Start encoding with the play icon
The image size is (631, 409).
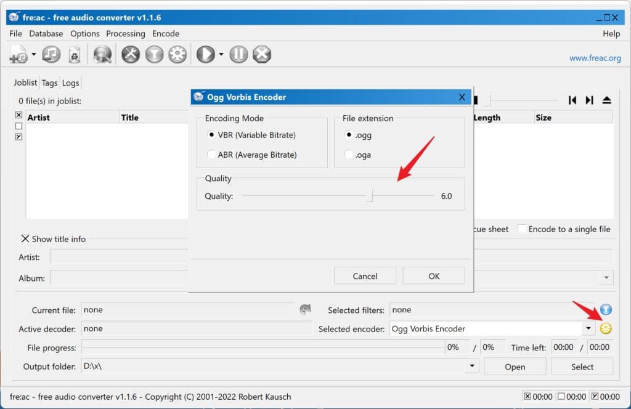tap(206, 54)
